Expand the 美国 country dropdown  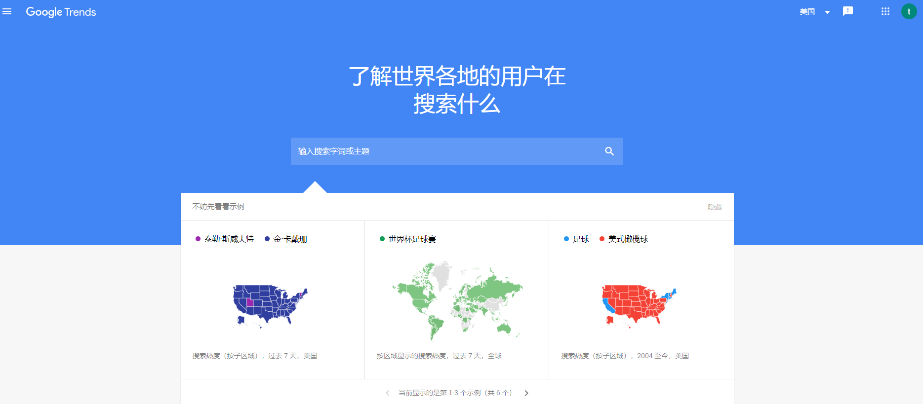[x=807, y=12]
